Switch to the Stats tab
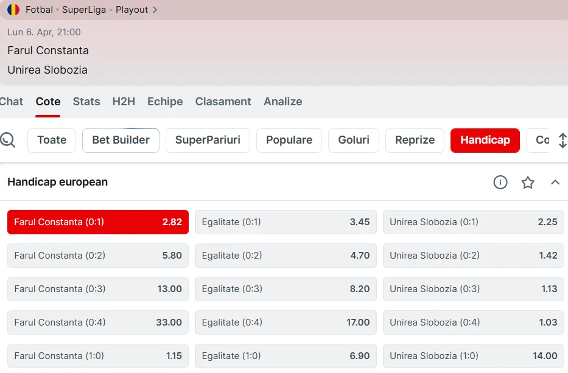 click(86, 102)
